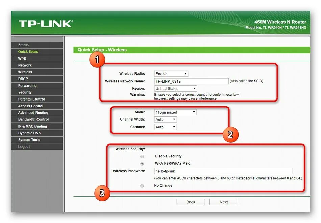Open the Channel dropdown
321x223 pixels.
[x=166, y=127]
